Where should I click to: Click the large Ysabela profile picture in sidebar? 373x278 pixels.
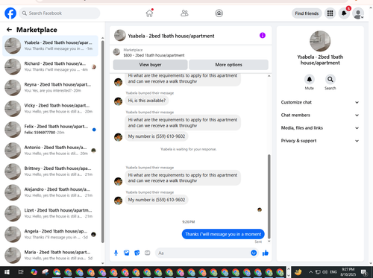[320, 41]
